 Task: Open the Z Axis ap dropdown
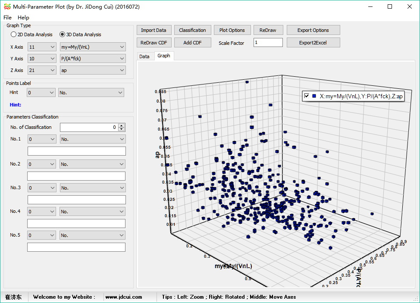[93, 70]
